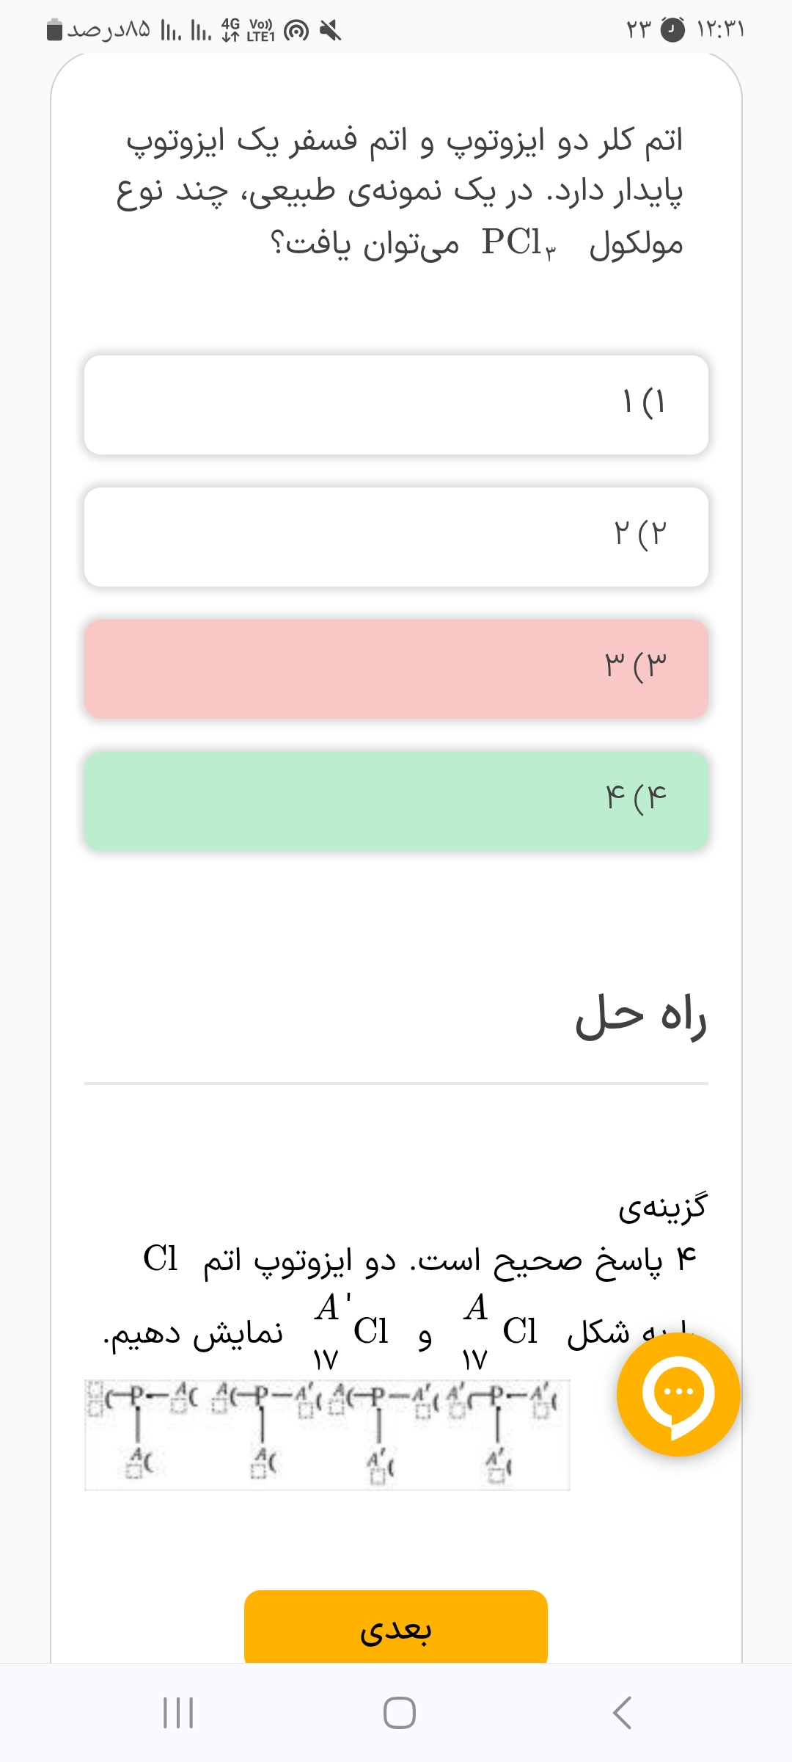
Task: Select answer option 1
Action: point(396,405)
